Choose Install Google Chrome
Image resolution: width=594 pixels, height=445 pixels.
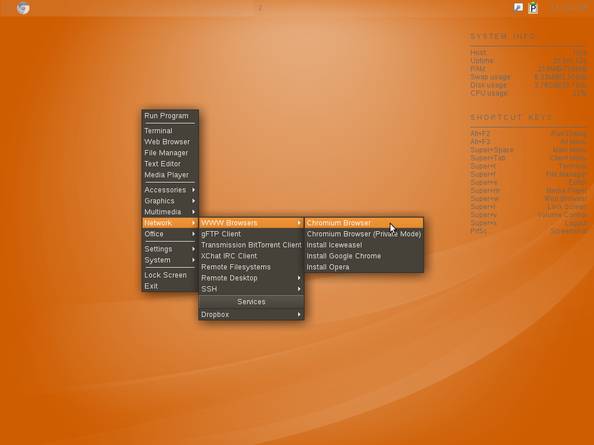click(x=364, y=256)
